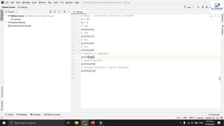The height and width of the screenshot is (126, 224).
Task: Expand all in Project panel
Action: [55, 12]
